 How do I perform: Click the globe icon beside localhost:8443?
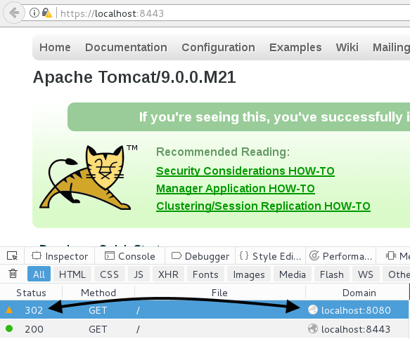(x=313, y=328)
